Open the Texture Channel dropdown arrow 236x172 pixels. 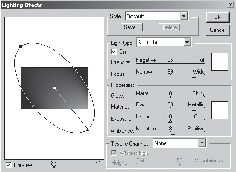202,143
